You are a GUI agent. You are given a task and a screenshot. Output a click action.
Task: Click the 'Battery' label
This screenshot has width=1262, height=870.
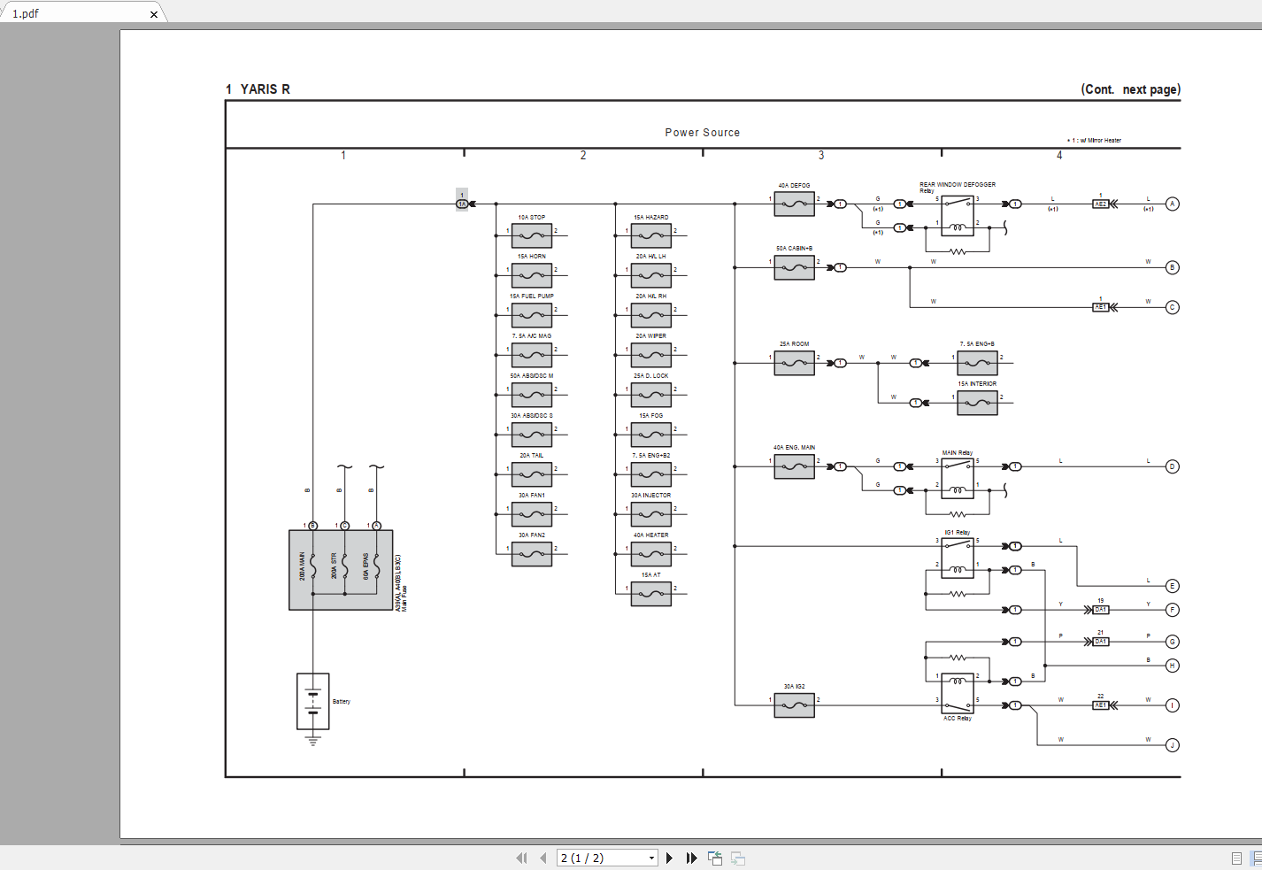pos(342,701)
